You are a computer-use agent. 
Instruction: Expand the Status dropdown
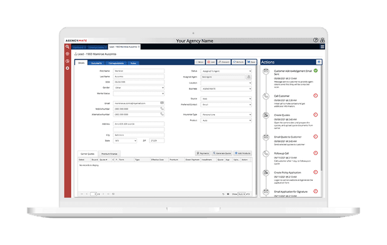(x=226, y=71)
